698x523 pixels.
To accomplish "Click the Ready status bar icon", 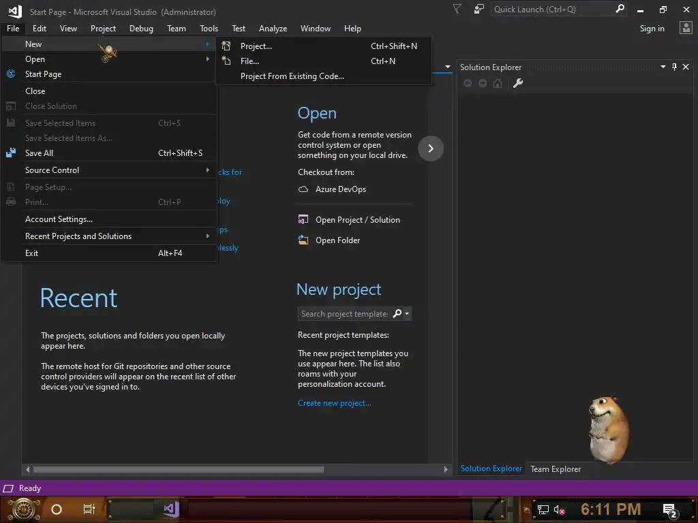I will pos(8,488).
